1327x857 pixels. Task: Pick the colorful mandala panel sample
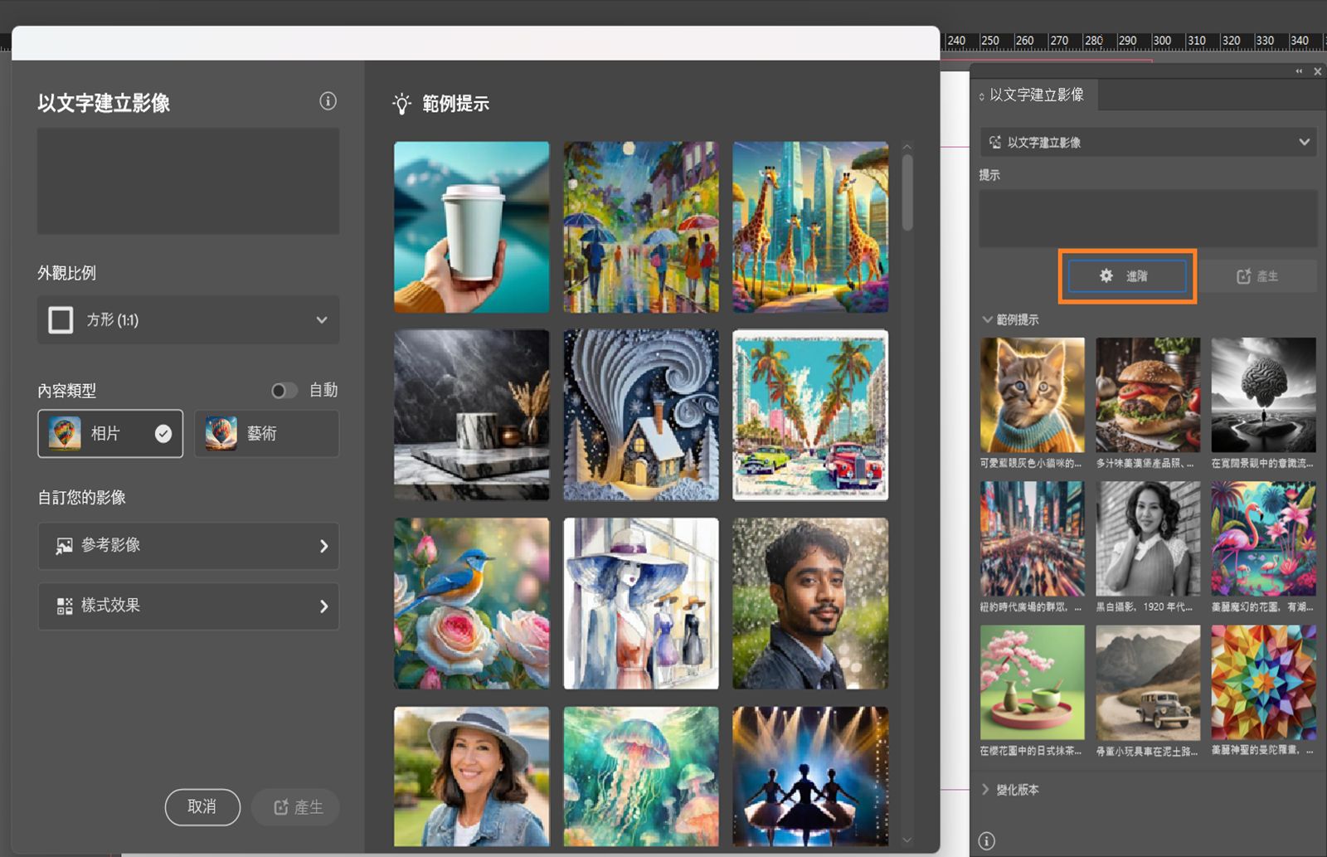[x=1263, y=682]
